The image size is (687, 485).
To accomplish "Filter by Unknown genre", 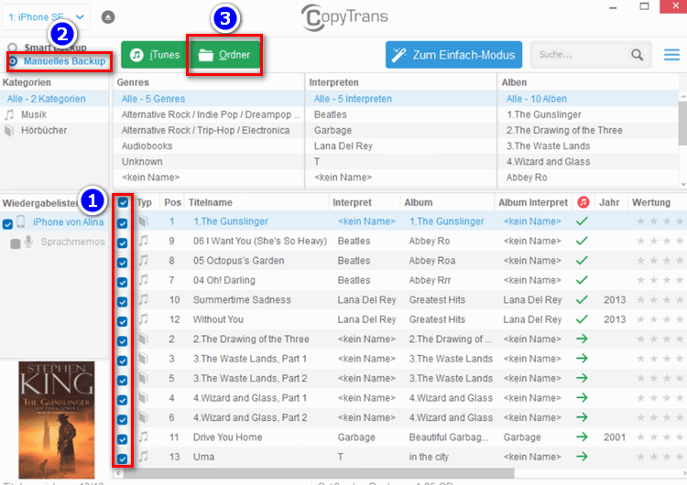I will click(x=209, y=162).
